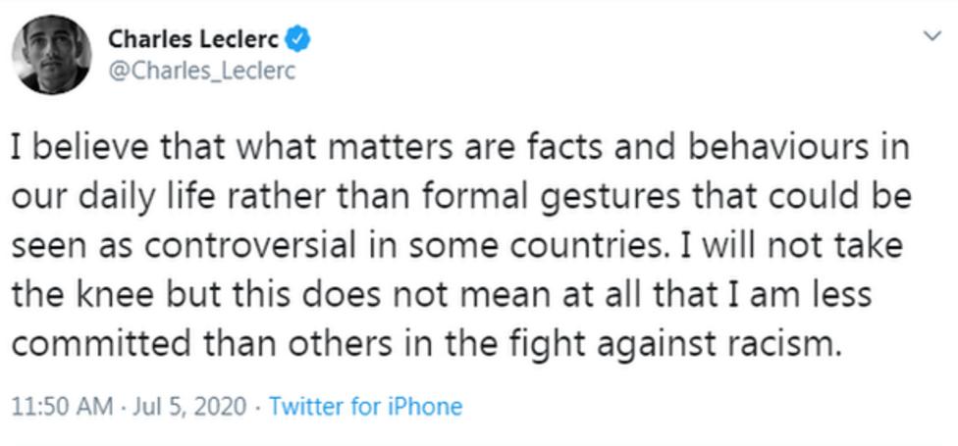Open the Charles Leclerc display name
The image size is (958, 446).
pos(194,40)
